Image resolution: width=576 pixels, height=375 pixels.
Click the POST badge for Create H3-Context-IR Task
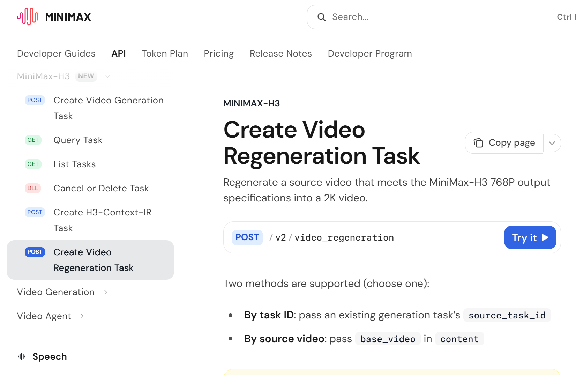(35, 212)
